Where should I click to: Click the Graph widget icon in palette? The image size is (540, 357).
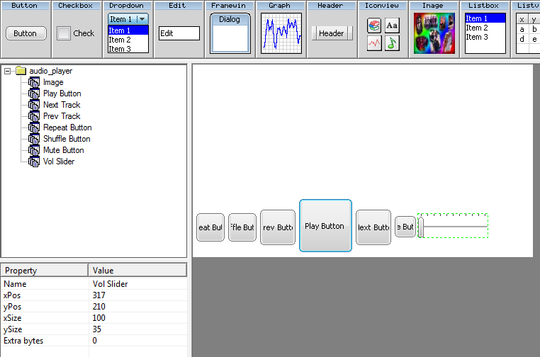pos(279,33)
